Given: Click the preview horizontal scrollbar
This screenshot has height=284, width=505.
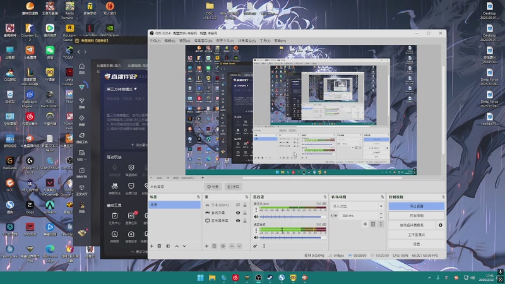Looking at the screenshot, I should coord(322,178).
